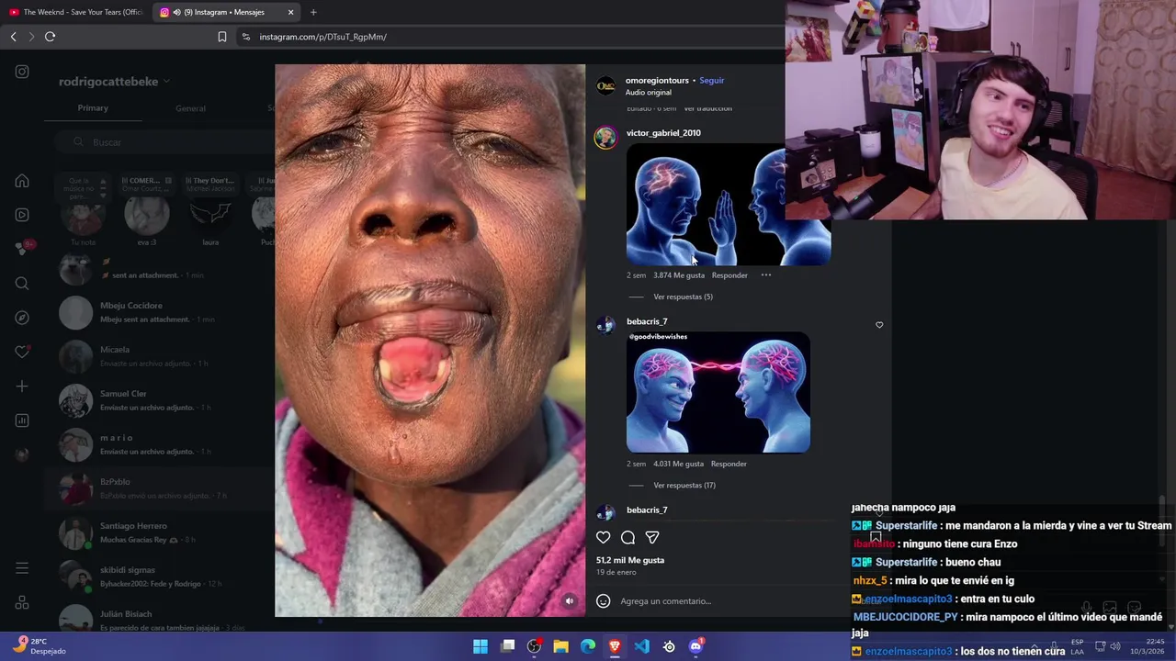The width and height of the screenshot is (1176, 661).
Task: Expand the rodrigocattebeke account switcher chevron
Action: coord(166,82)
